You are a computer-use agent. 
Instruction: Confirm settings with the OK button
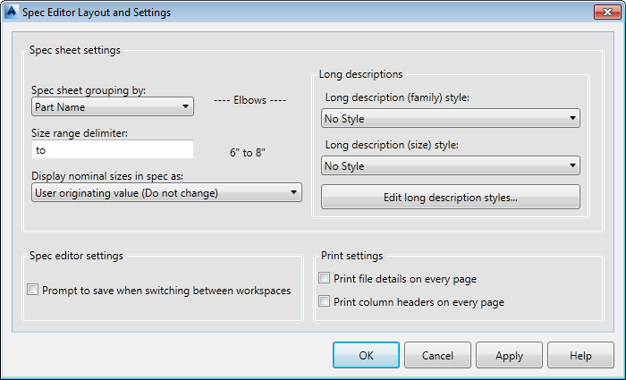(366, 355)
